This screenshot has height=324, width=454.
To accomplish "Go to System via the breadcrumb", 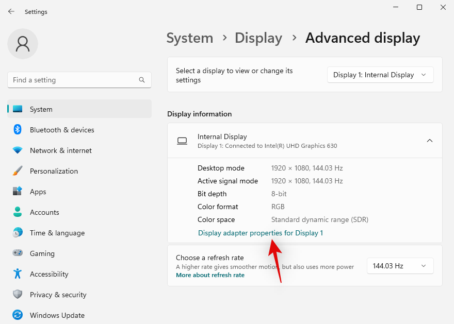I will [190, 38].
